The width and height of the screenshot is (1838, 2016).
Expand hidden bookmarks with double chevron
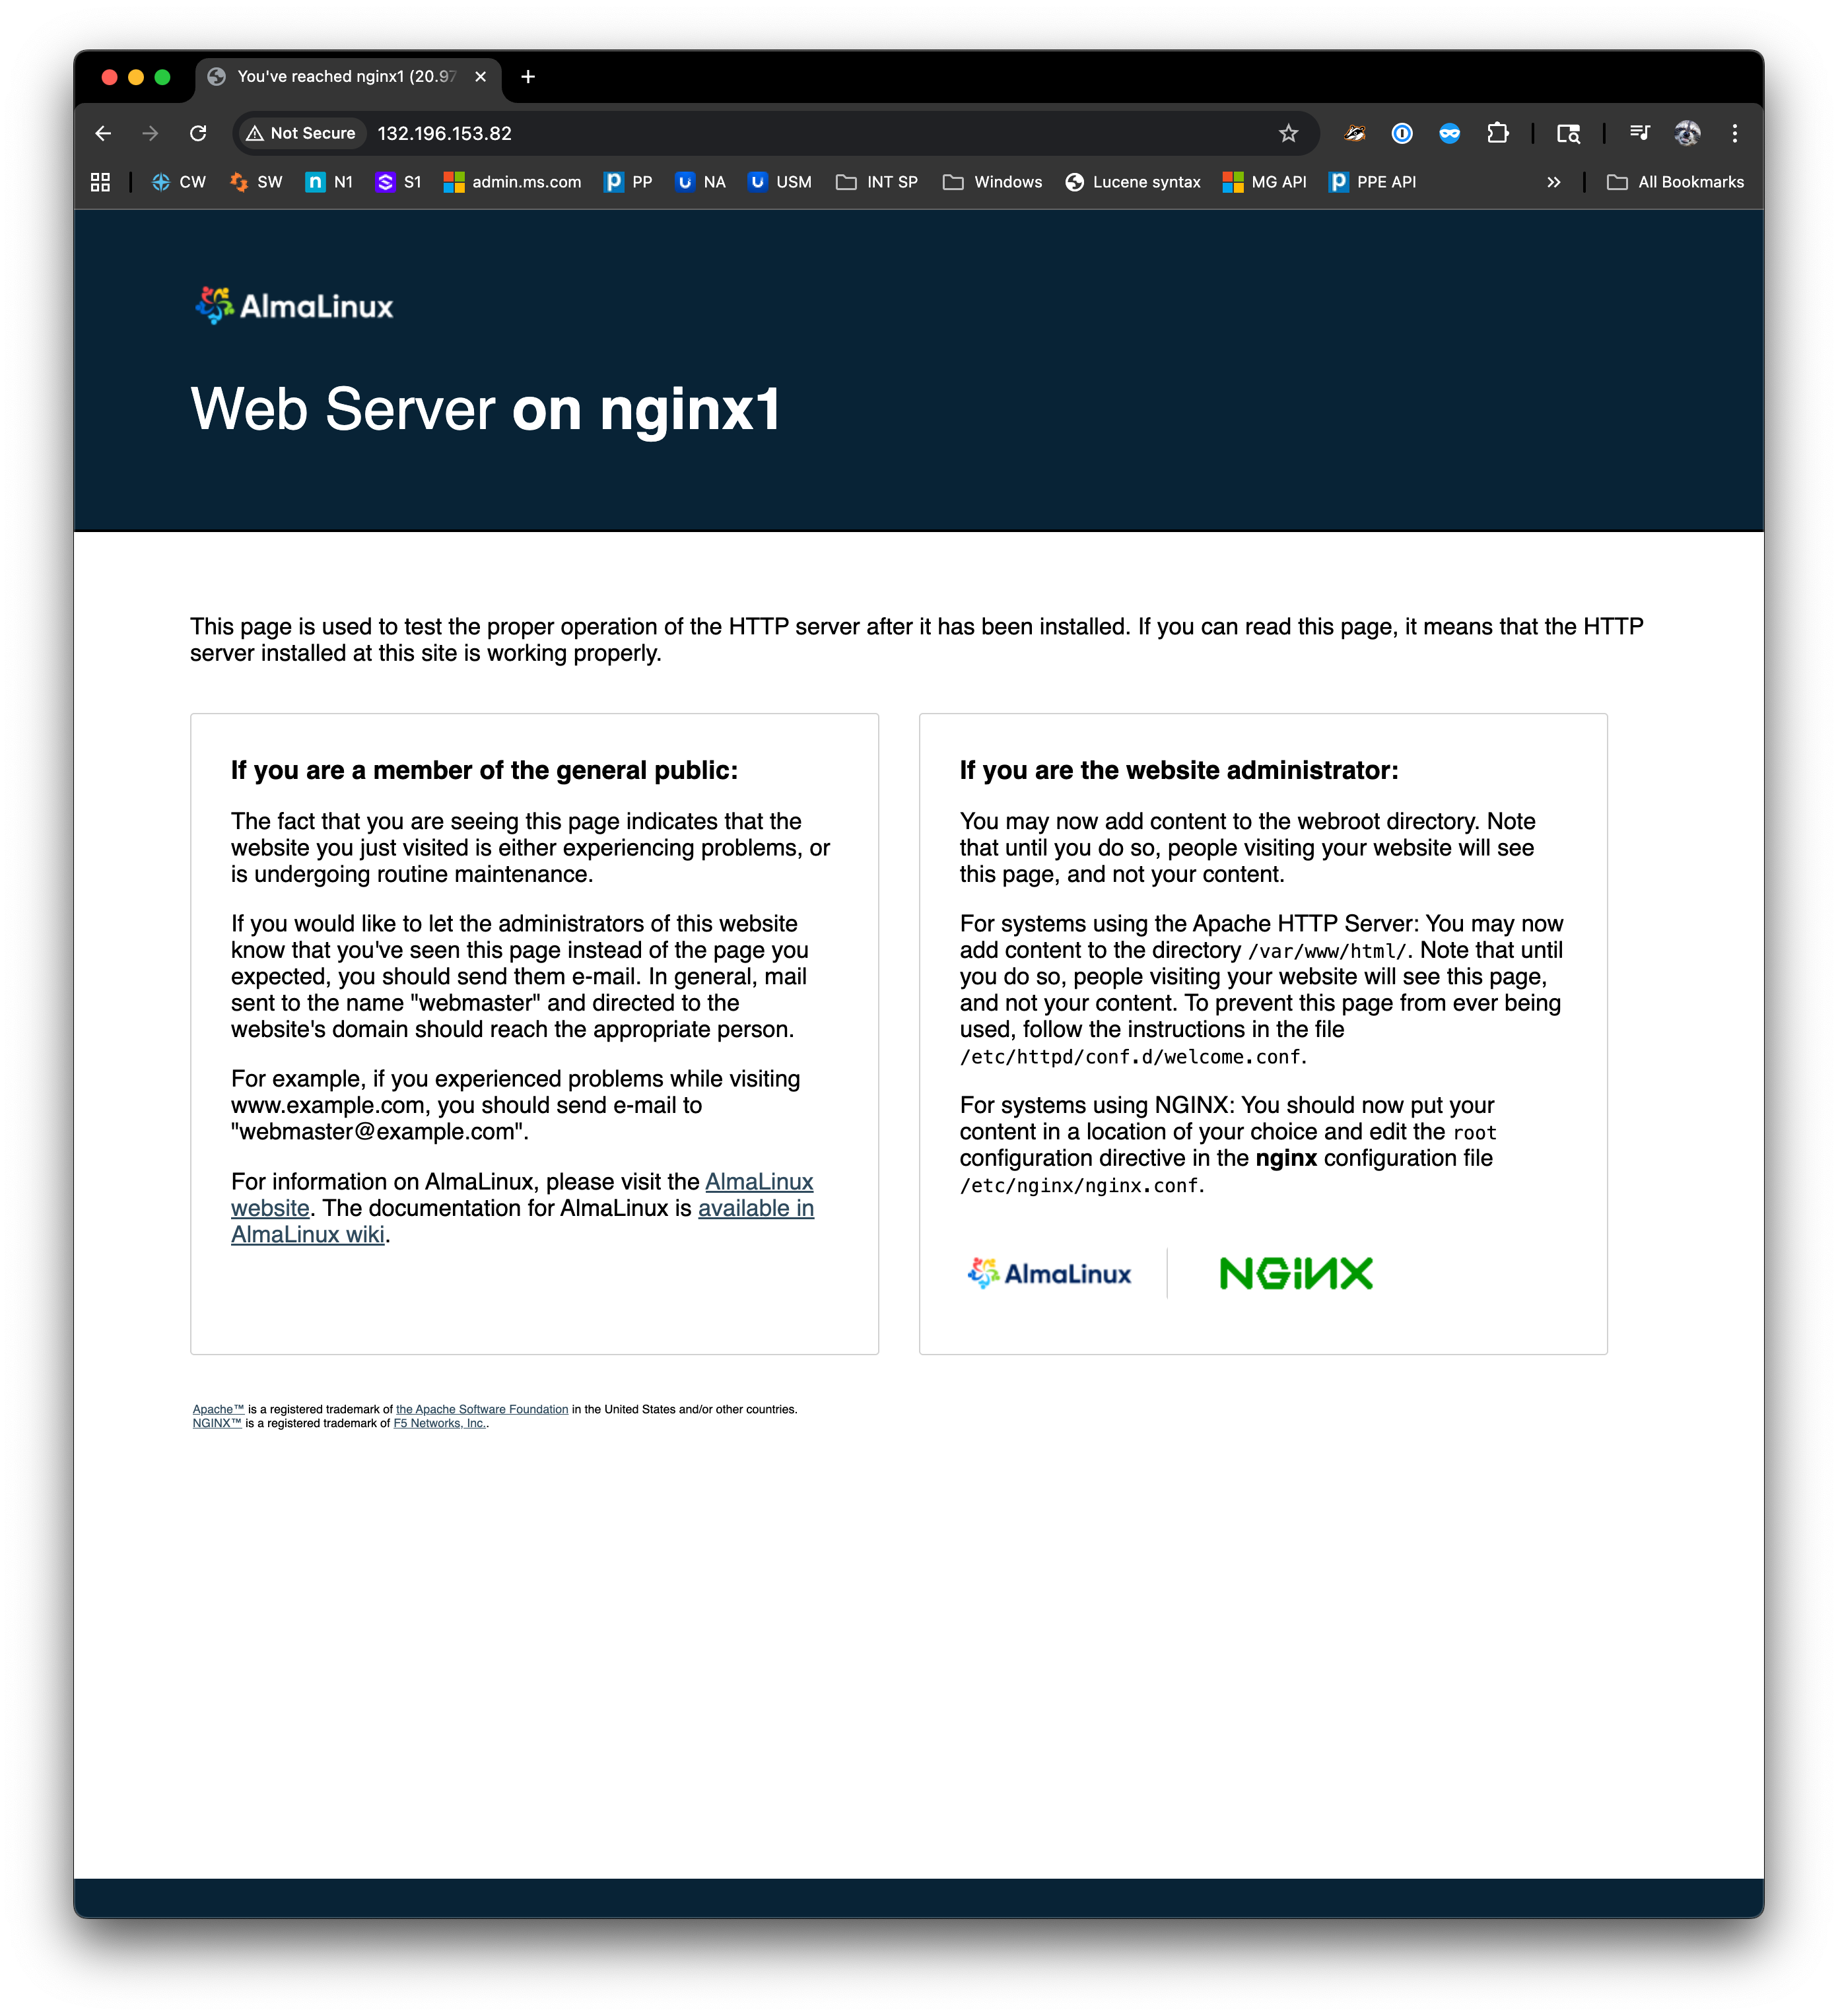point(1553,182)
